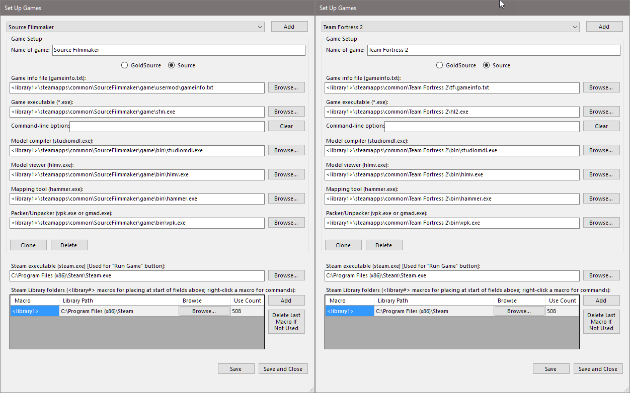Image resolution: width=630 pixels, height=393 pixels.
Task: Browse for hammer.exe in Source Filmmaker window
Action: click(x=286, y=199)
